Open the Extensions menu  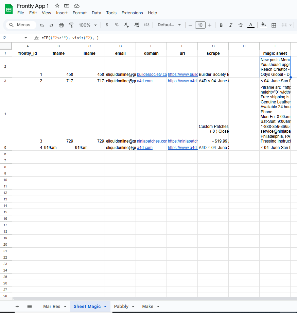click(132, 13)
